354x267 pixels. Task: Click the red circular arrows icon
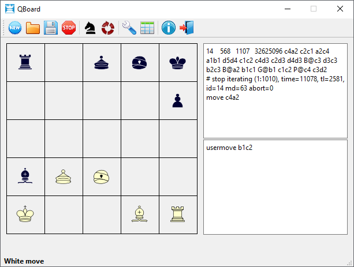107,28
